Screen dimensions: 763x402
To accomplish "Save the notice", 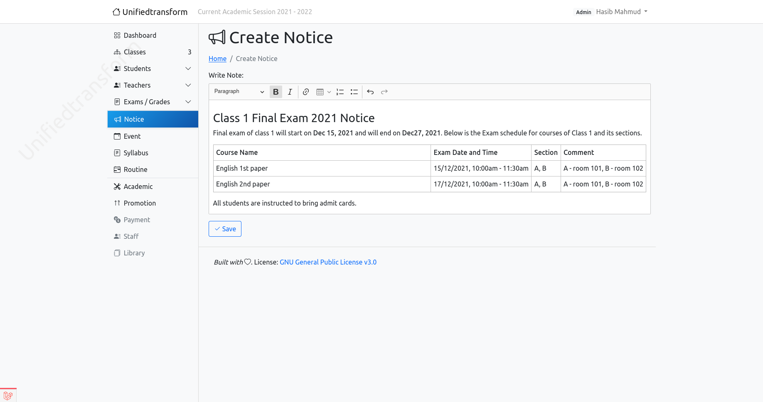I will [x=225, y=229].
